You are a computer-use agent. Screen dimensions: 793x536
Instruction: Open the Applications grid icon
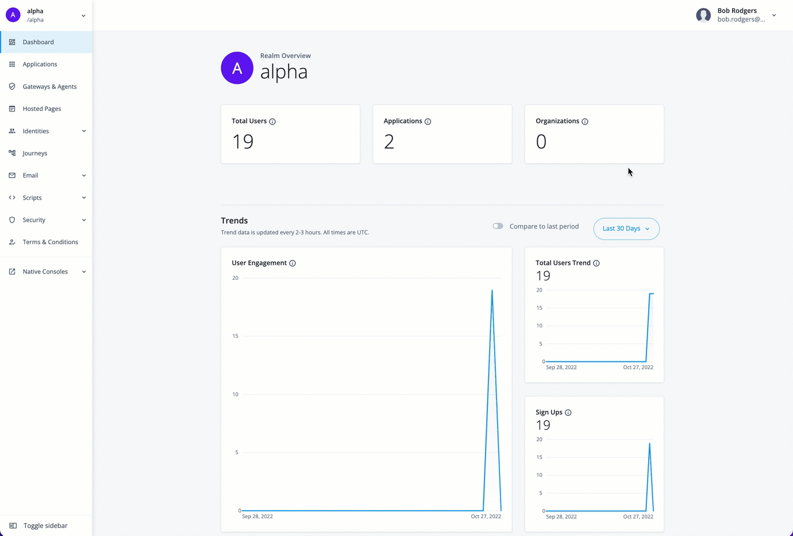pos(11,64)
